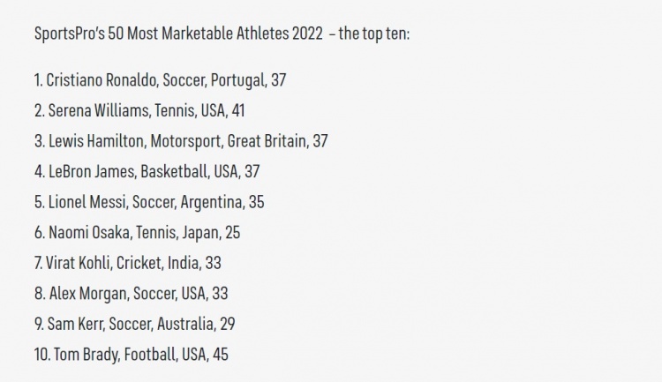662x382 pixels.
Task: Click the words Great Britain
Action: [x=267, y=141]
